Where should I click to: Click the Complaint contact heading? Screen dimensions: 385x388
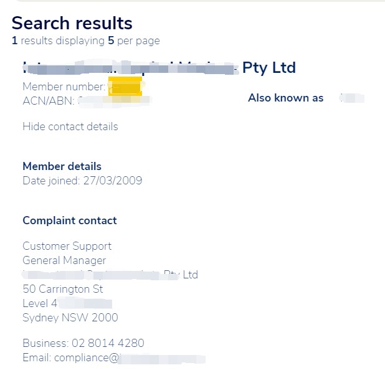69,220
